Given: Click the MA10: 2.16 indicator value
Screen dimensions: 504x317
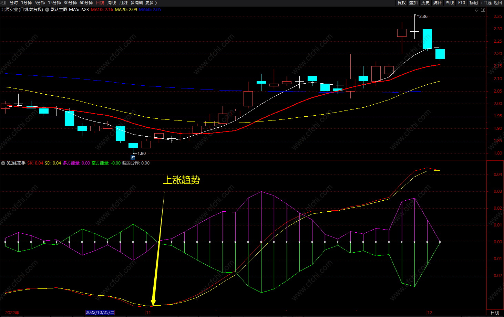Looking at the screenshot, I should pos(102,10).
